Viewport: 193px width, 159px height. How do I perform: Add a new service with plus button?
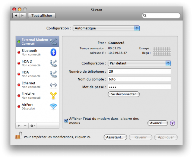click(19, 126)
